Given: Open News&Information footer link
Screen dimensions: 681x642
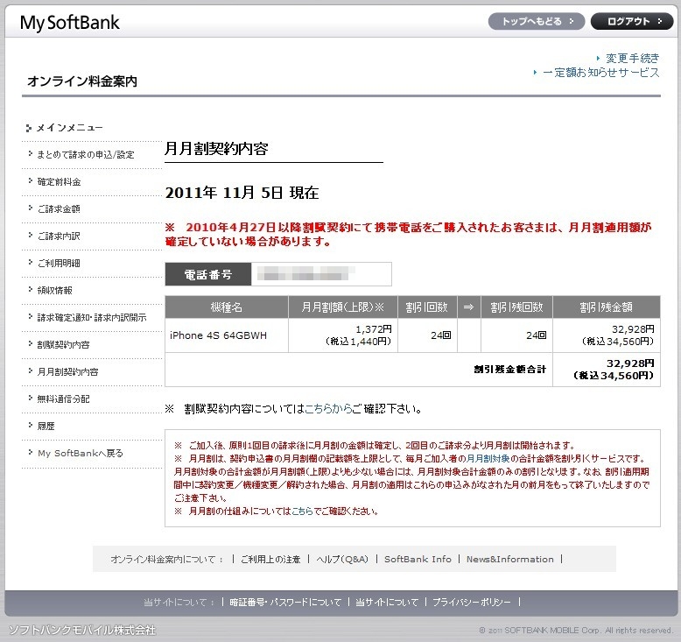Looking at the screenshot, I should (x=510, y=560).
